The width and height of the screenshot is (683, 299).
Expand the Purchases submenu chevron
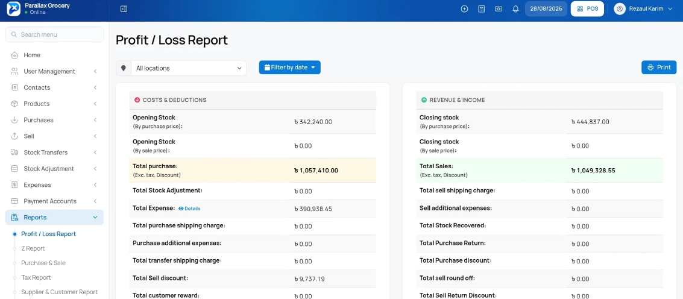pos(95,120)
